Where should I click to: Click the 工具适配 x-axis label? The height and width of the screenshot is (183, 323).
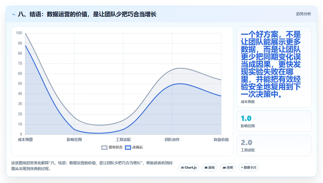[x=123, y=140]
